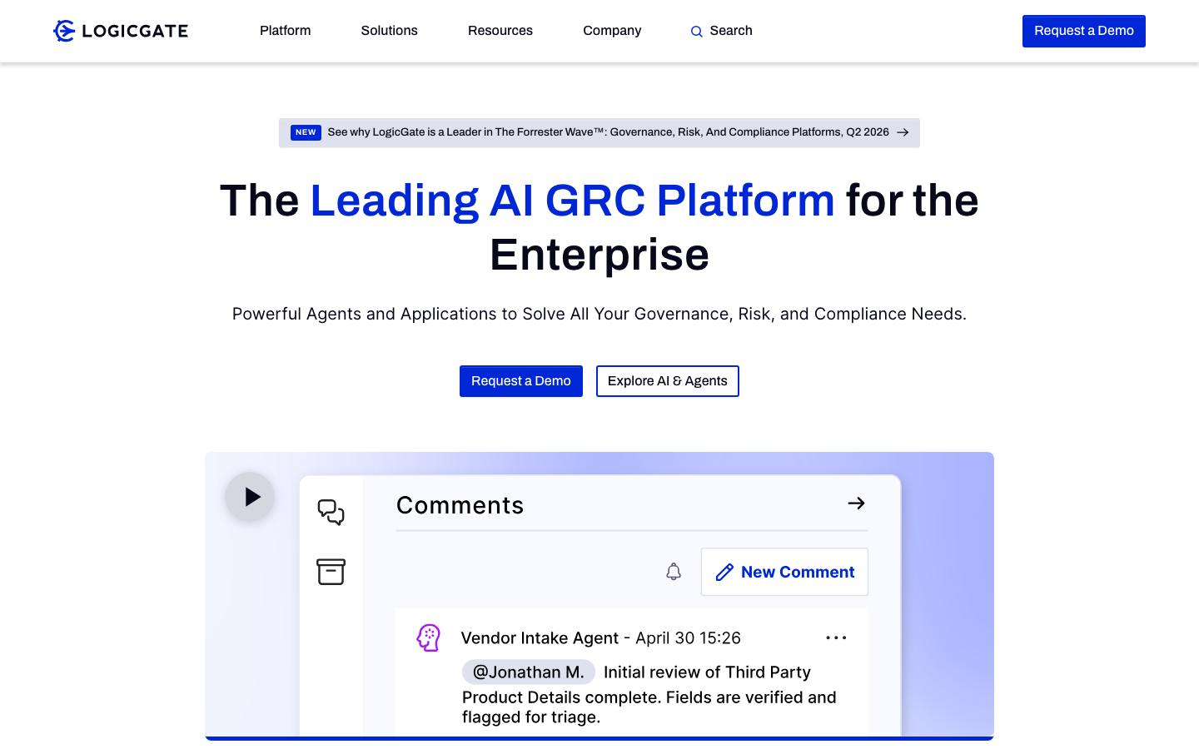Click the Vendor Intake Agent head icon

[x=429, y=638]
